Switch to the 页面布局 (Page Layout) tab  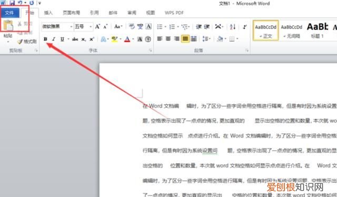72,13
